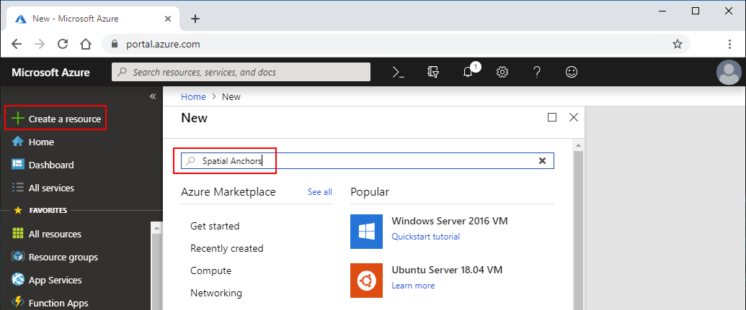746x310 pixels.
Task: Bookmark the page with the star icon
Action: pyautogui.click(x=678, y=44)
